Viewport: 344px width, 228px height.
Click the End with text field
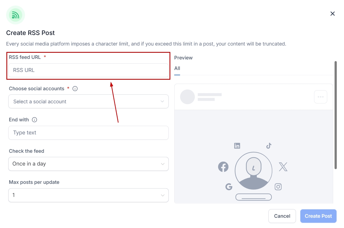point(88,133)
